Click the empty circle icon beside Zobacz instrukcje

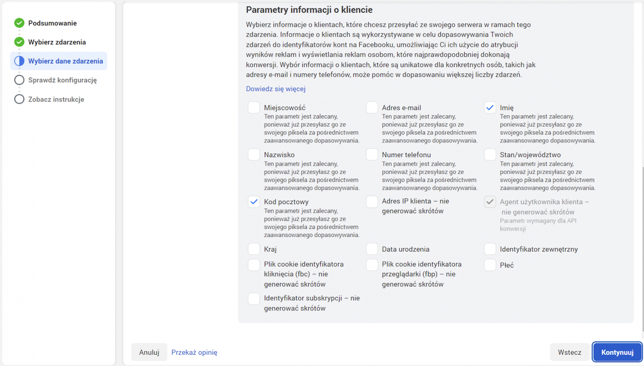[x=19, y=99]
